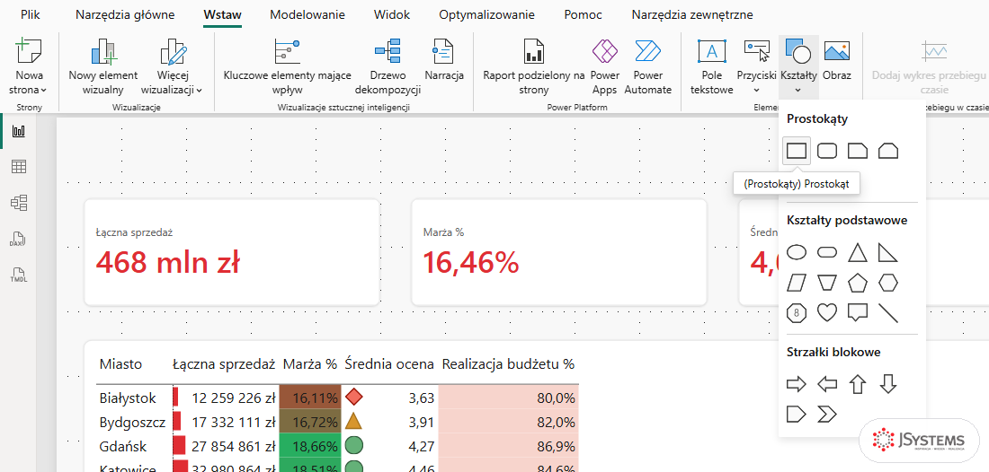Insert a line shape
This screenshot has height=472, width=989.
pos(888,312)
